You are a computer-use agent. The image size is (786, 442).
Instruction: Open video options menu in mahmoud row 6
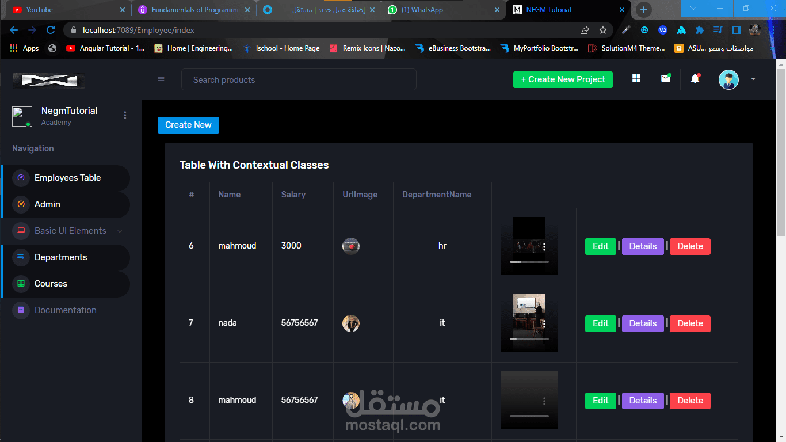click(544, 246)
